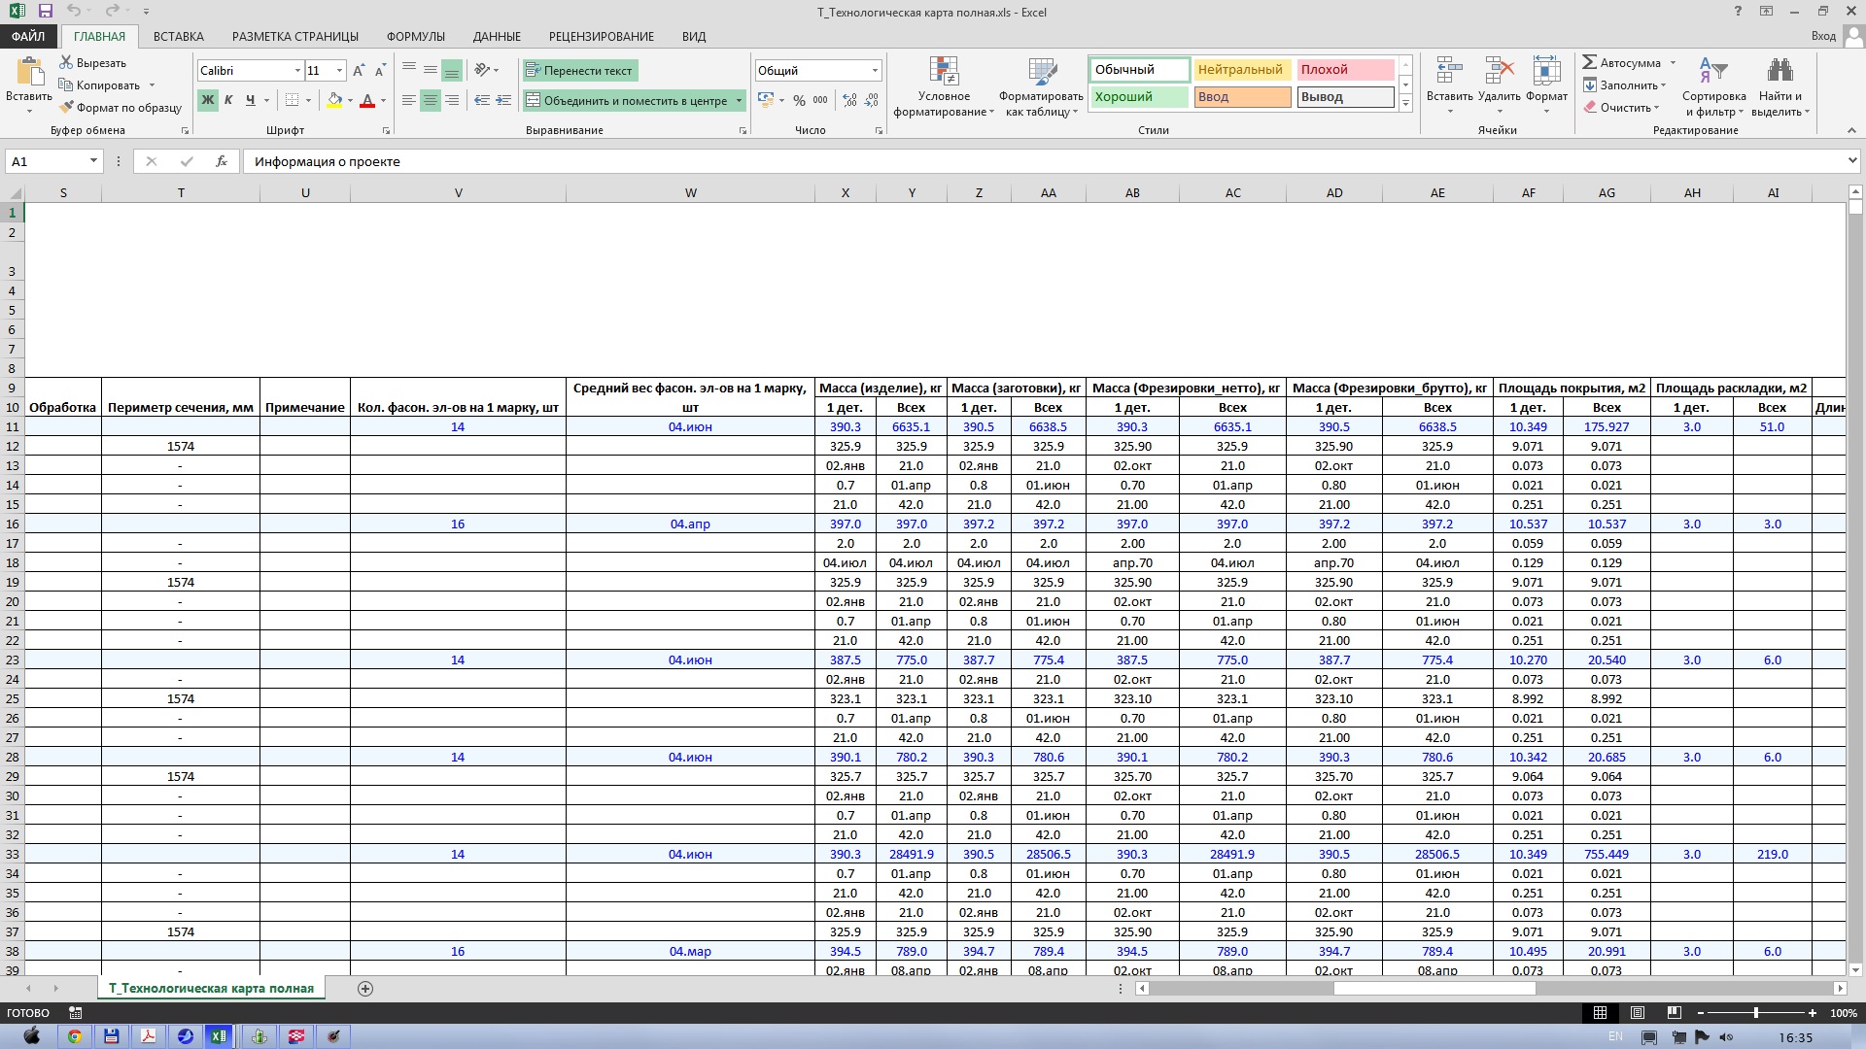Switch to the ВИД ribbon tab

[x=693, y=36]
